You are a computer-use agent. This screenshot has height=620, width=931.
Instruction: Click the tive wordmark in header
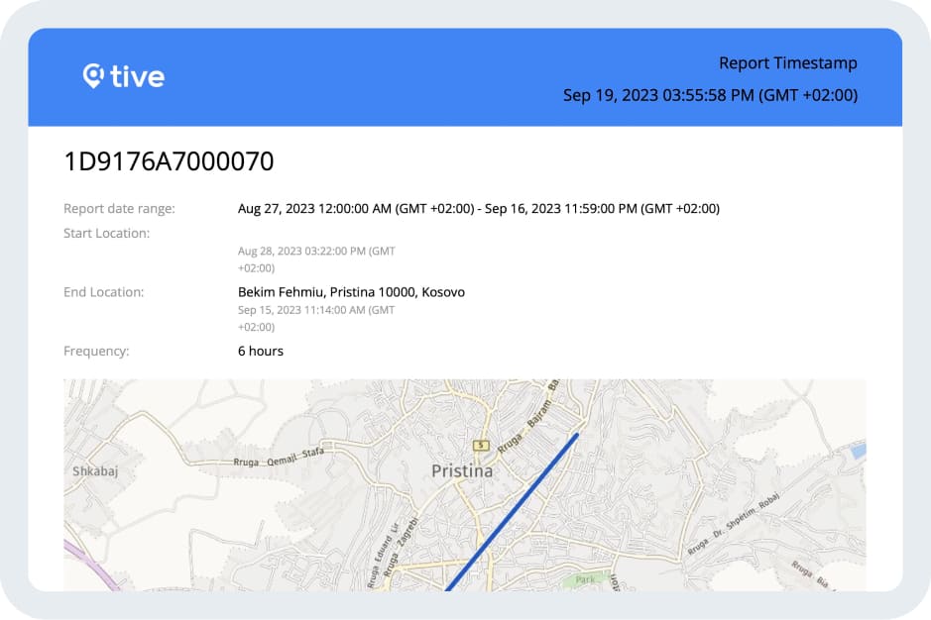(137, 76)
